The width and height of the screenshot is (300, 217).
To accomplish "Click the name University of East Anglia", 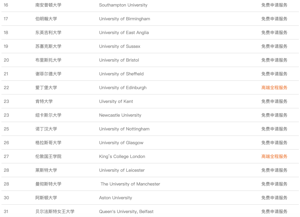I will [124, 33].
